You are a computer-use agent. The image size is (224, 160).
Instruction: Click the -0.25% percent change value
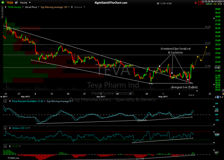click(x=201, y=4)
